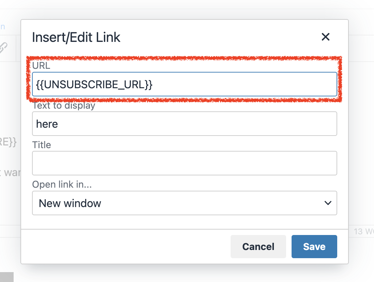Open the 'Open link in...' combo box
Viewport: 374px width, 282px height.
184,203
